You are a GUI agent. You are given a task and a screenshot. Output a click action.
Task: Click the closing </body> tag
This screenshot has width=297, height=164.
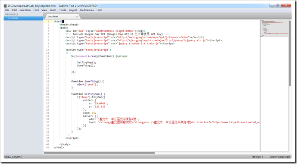coord(65,144)
